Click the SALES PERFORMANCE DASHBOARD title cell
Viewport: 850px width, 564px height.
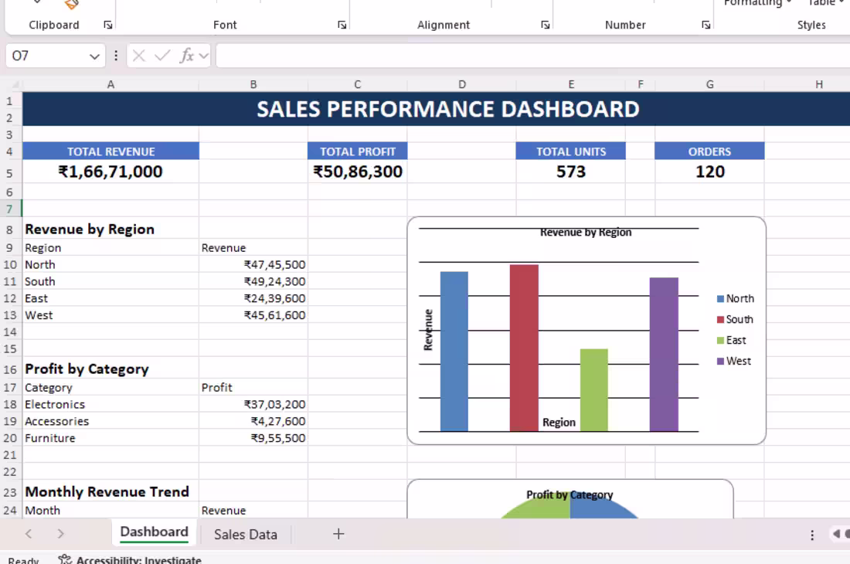click(x=447, y=109)
